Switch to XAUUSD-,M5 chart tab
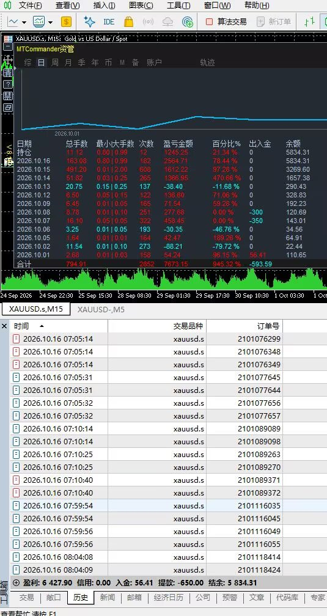This screenshot has height=616, width=327. click(101, 310)
